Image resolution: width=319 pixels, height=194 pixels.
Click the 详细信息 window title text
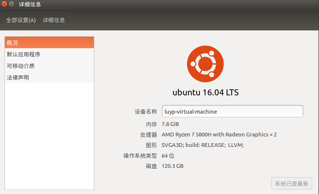(x=30, y=4)
